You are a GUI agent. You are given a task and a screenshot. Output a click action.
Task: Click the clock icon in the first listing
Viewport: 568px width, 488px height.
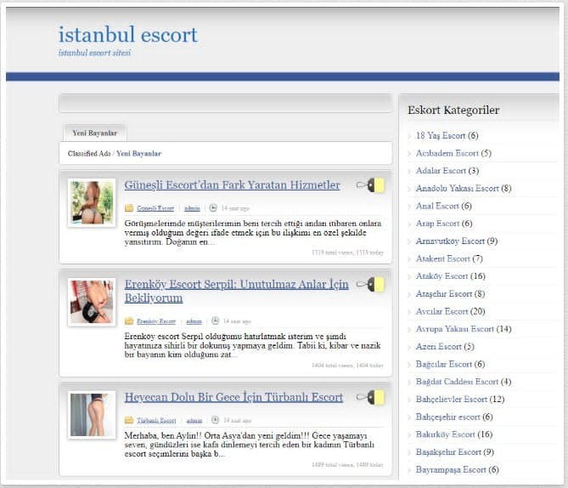tap(213, 208)
